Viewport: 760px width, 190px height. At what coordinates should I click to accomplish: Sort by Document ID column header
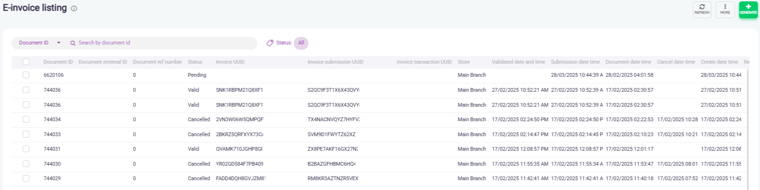point(58,62)
